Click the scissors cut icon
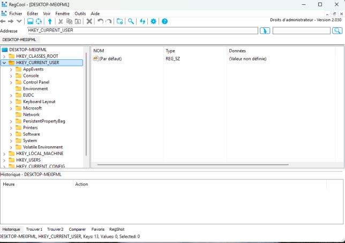Viewport: 345px width, 243px height. [x=61, y=21]
